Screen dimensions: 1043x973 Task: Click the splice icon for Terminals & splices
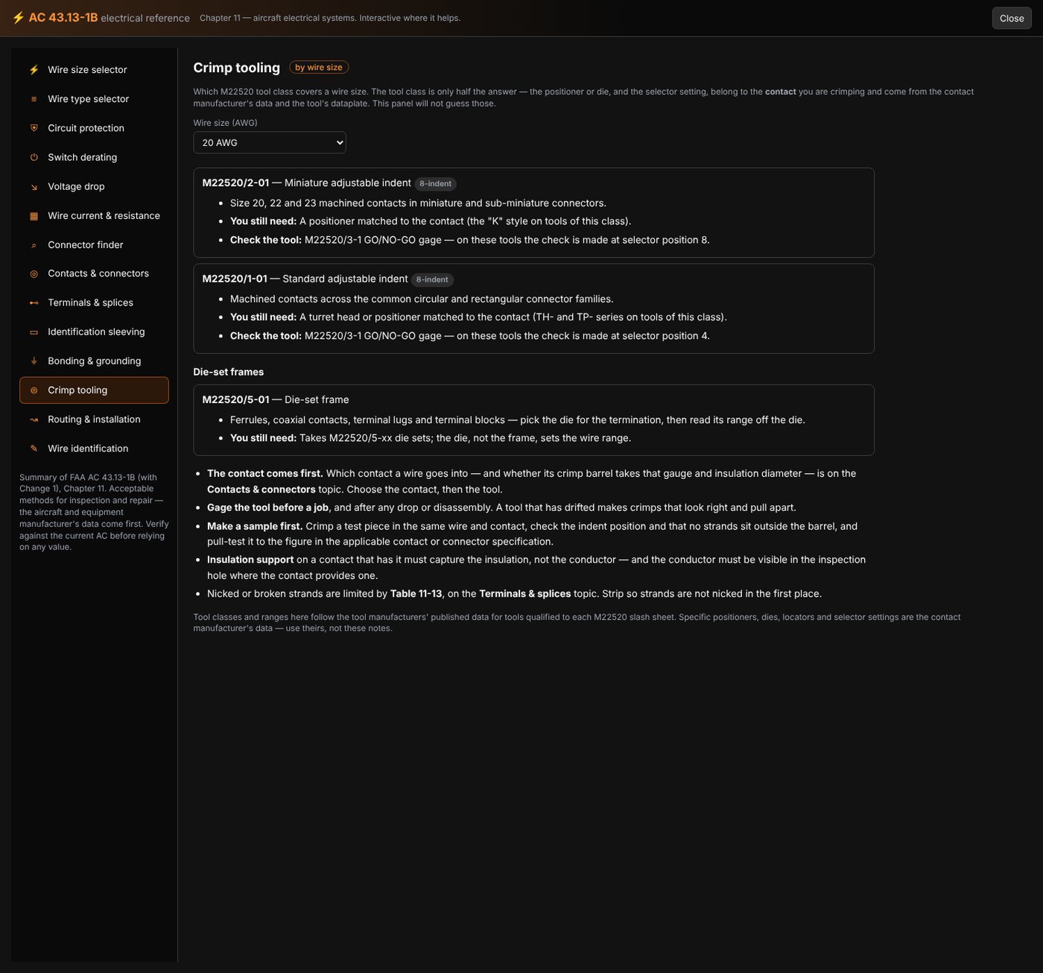click(x=34, y=303)
